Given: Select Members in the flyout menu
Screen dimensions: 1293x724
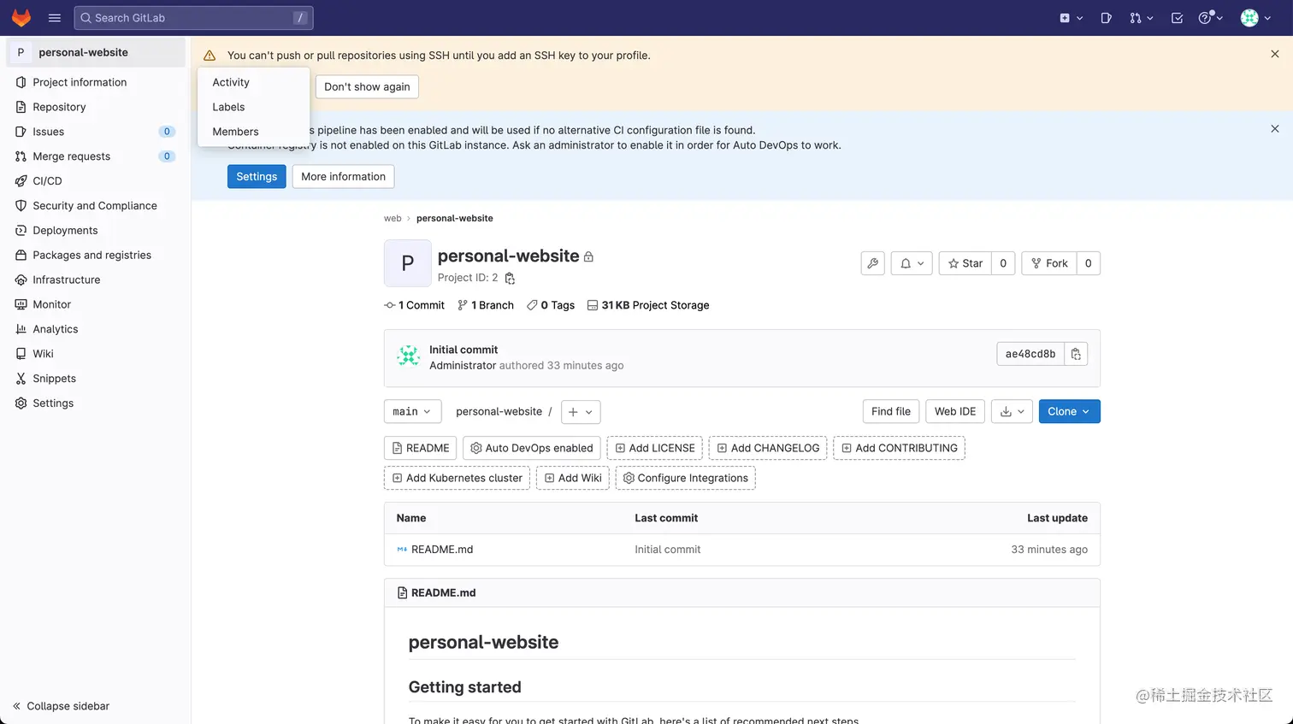Looking at the screenshot, I should (235, 132).
